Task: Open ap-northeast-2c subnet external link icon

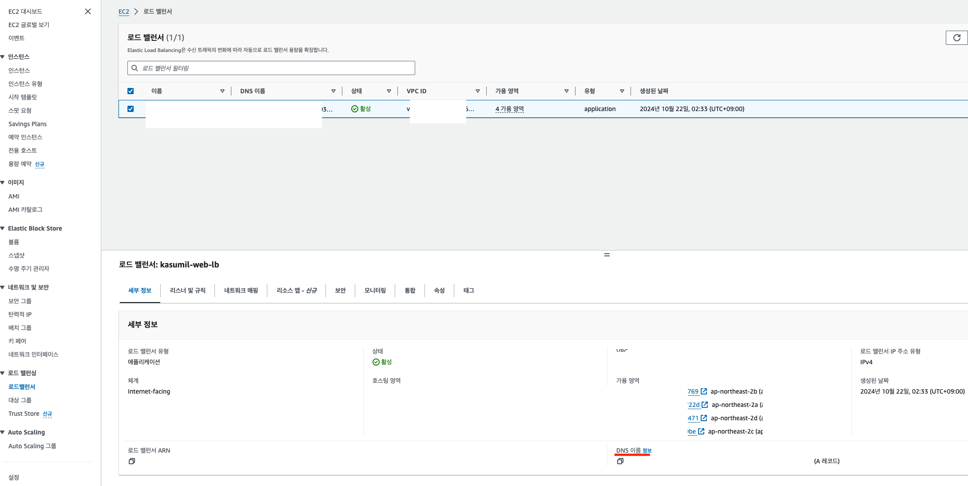Action: click(701, 431)
